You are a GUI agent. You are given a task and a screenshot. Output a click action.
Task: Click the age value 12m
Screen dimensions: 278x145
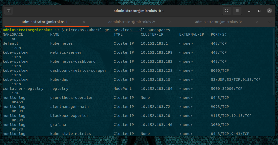click(x=15, y=93)
